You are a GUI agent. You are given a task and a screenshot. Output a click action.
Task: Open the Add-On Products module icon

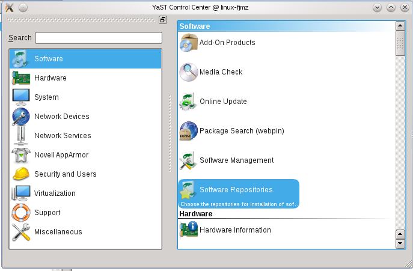pos(189,43)
